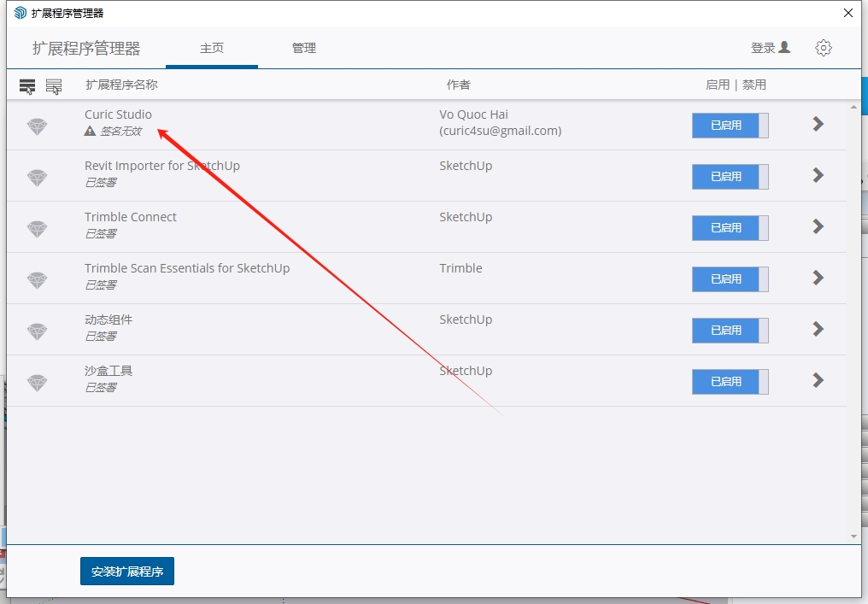Viewport: 868px width, 604px height.
Task: Click the Curic Studio gem icon
Action: pyautogui.click(x=37, y=126)
